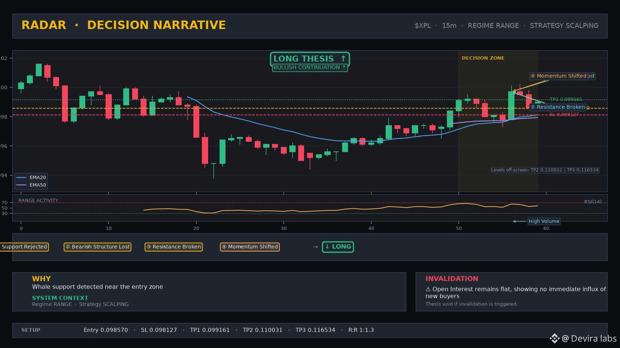Click the green LONG badge in the steps row

click(338, 247)
